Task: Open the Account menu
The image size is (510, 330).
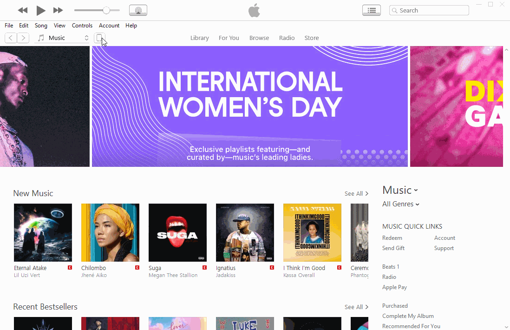Action: pyautogui.click(x=109, y=26)
